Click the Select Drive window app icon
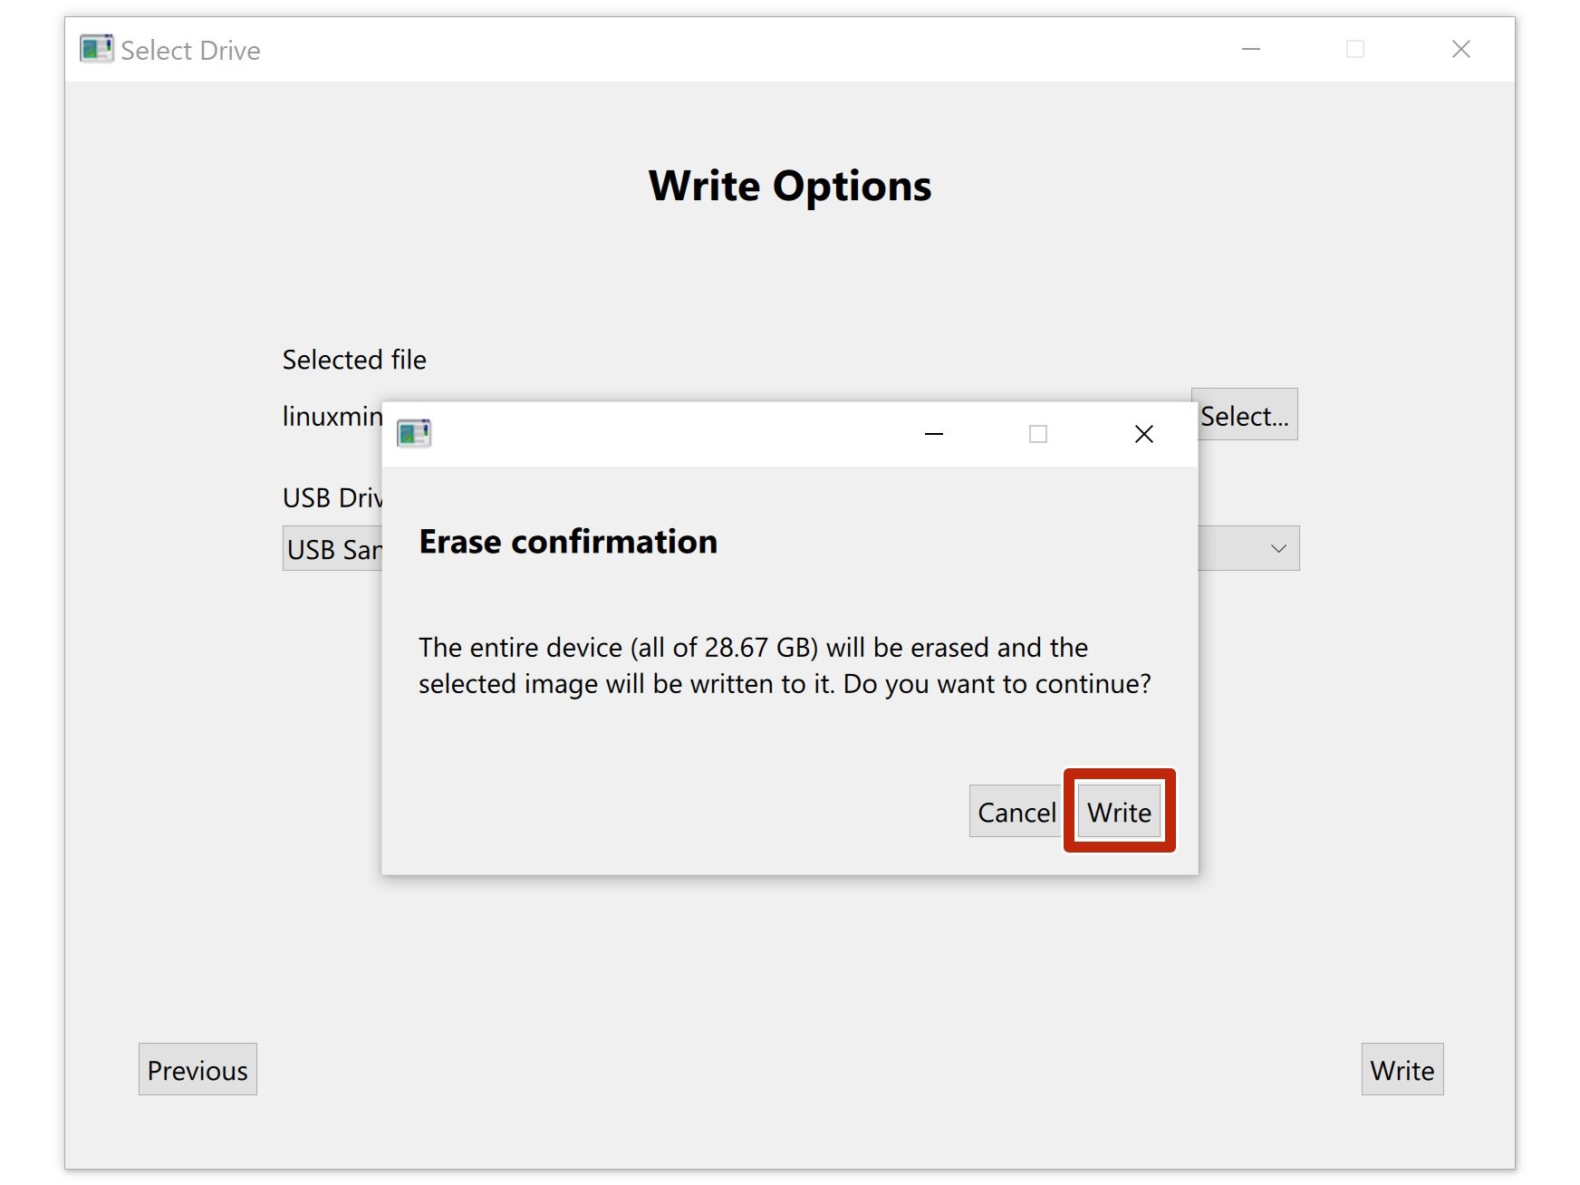Viewport: 1580px width, 1185px height. coord(96,49)
